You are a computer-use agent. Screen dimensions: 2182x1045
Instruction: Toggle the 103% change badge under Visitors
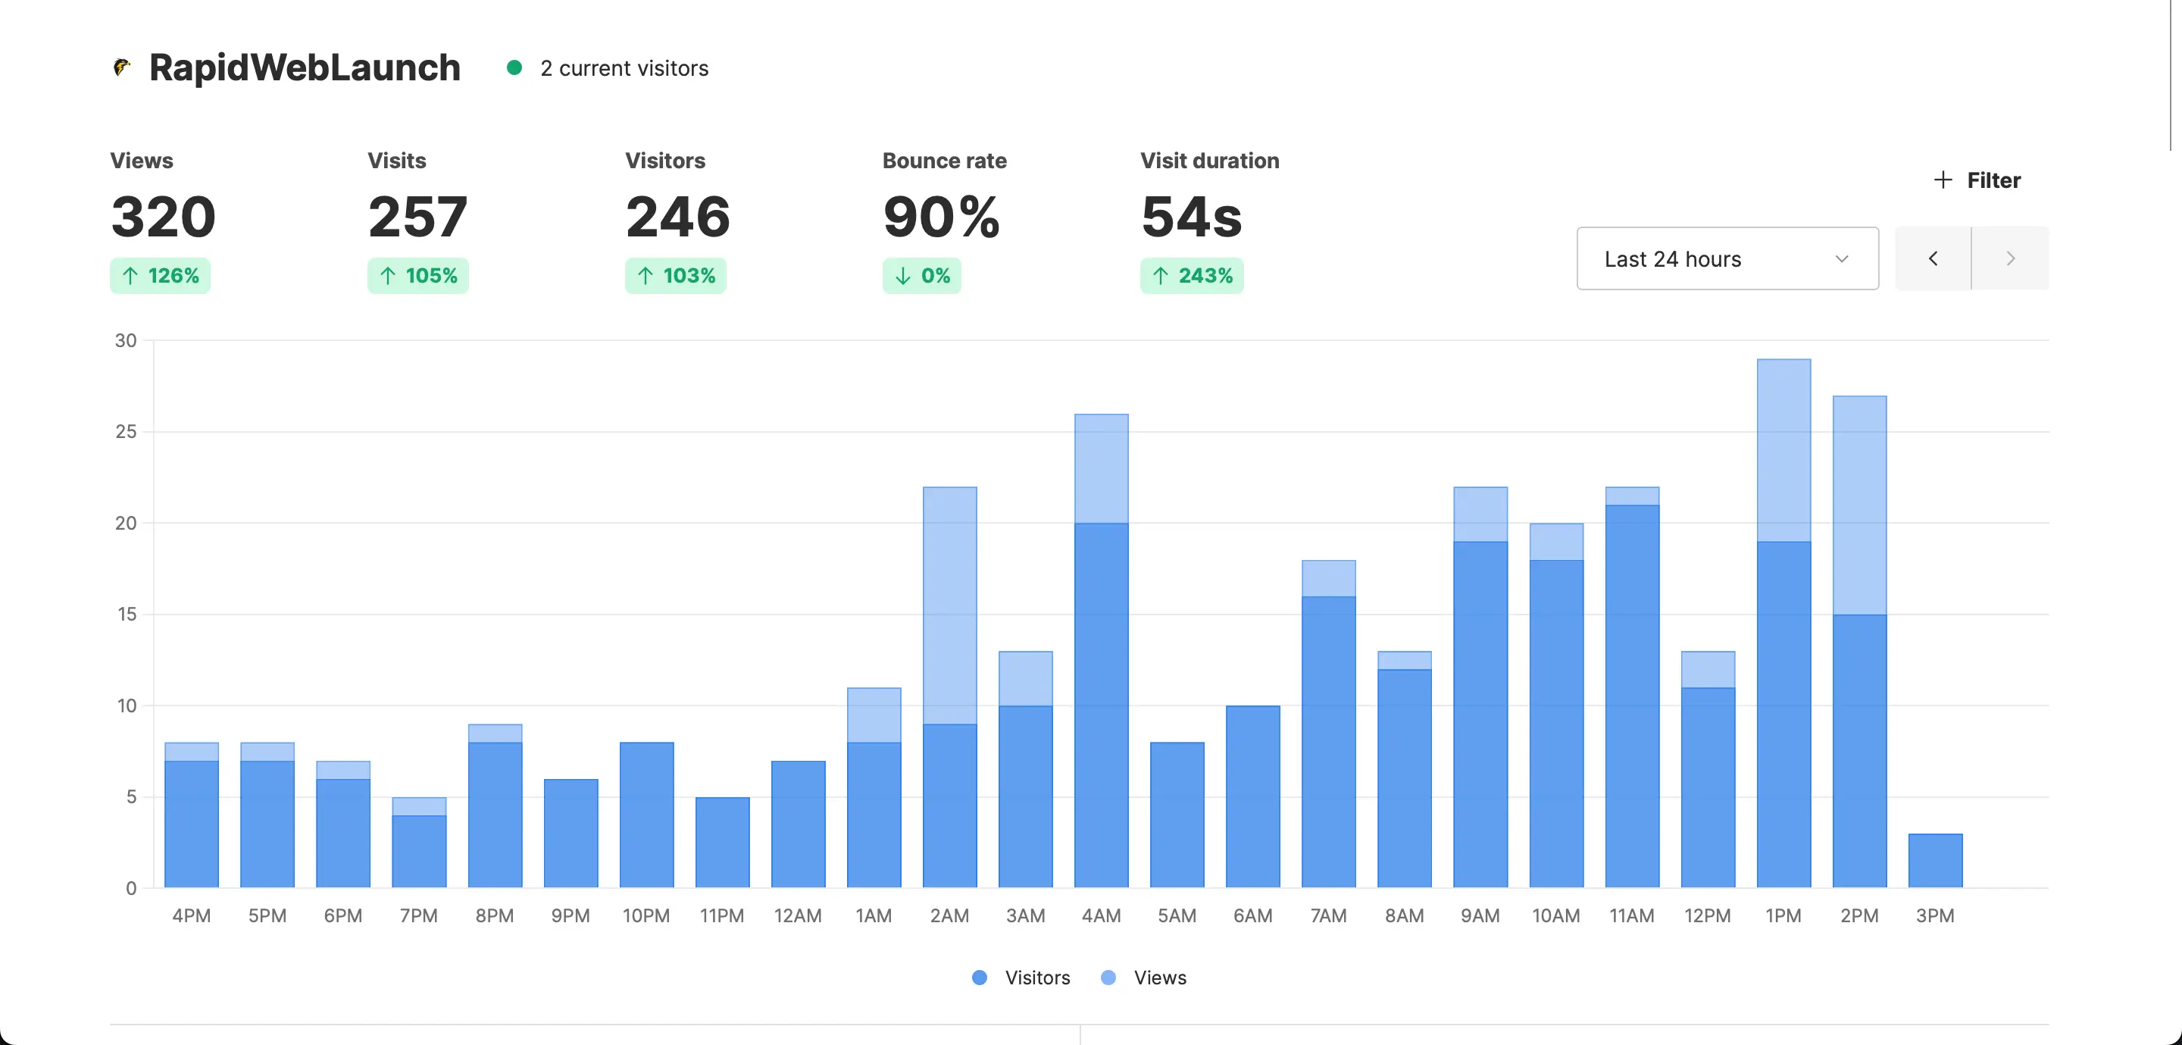pyautogui.click(x=675, y=275)
